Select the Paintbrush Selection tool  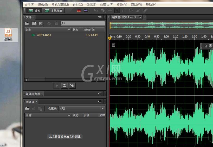point(138,10)
